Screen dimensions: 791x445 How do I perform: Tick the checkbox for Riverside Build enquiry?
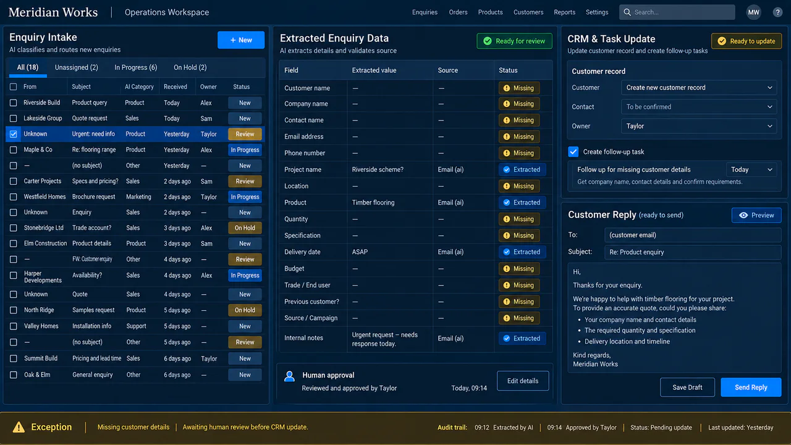(x=14, y=103)
